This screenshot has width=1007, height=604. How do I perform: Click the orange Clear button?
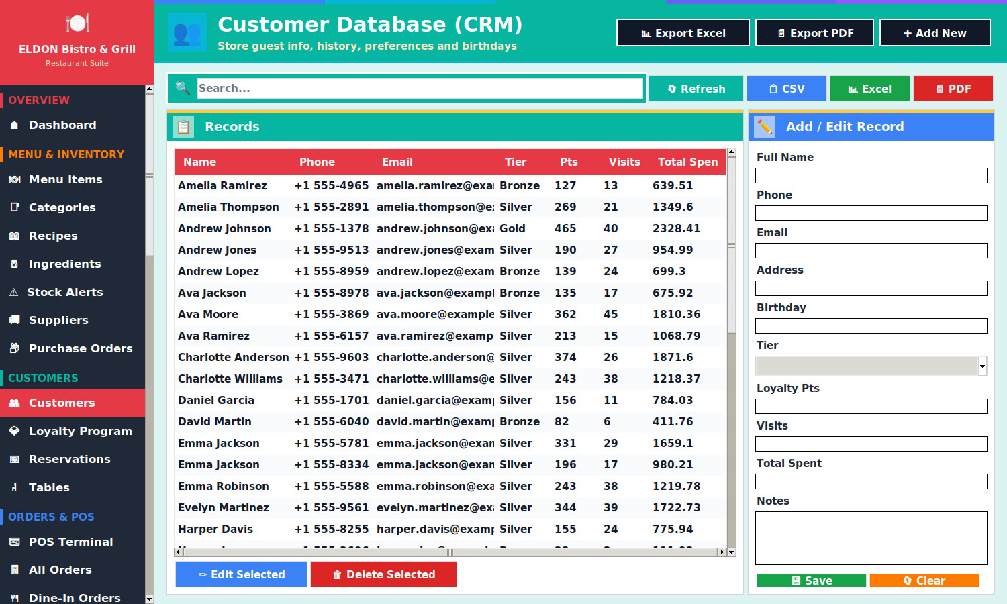pyautogui.click(x=924, y=581)
